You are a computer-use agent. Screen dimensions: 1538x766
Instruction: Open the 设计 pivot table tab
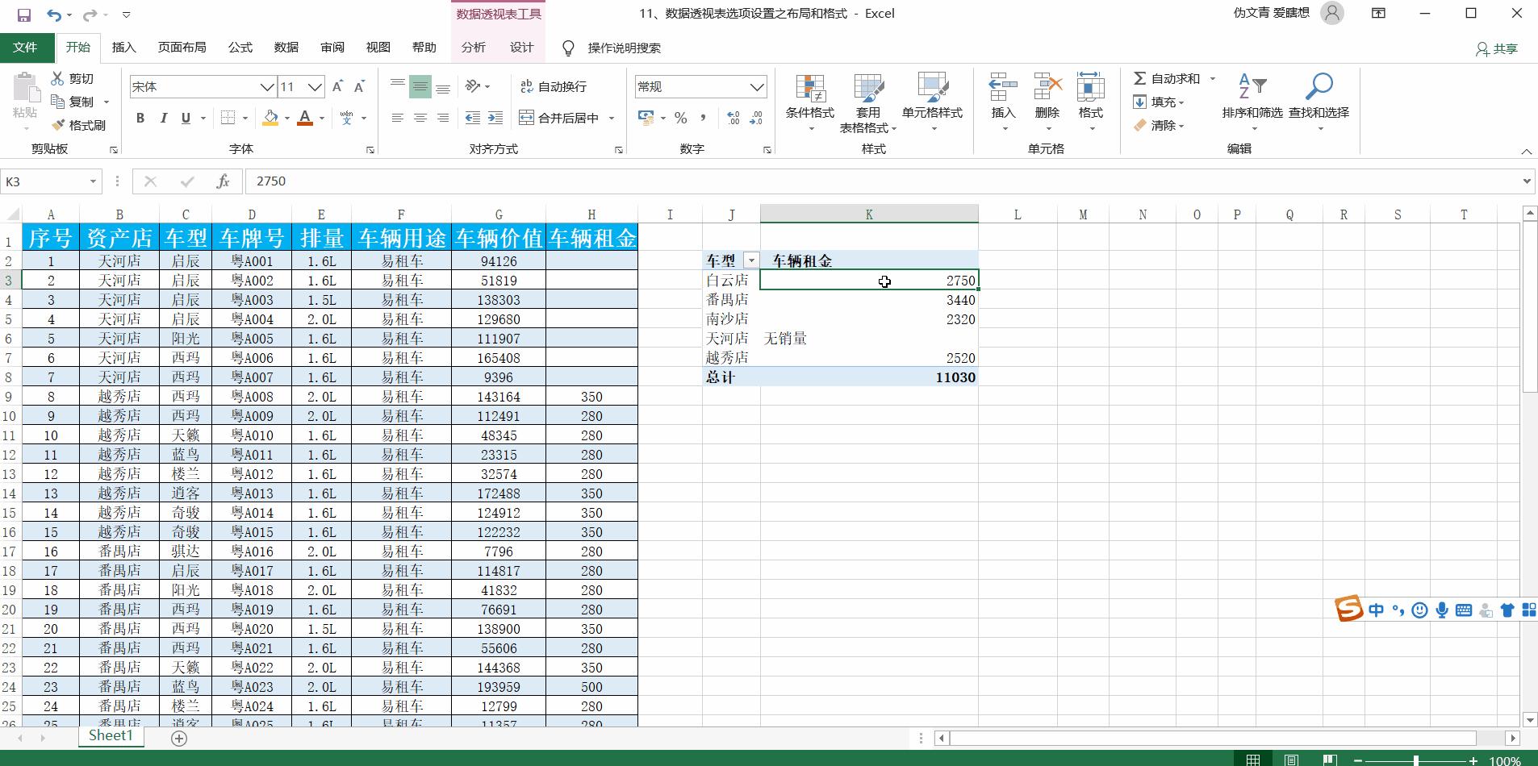pyautogui.click(x=520, y=47)
